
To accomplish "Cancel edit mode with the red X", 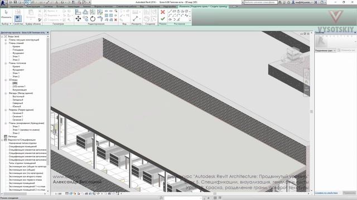I will click(x=162, y=12).
